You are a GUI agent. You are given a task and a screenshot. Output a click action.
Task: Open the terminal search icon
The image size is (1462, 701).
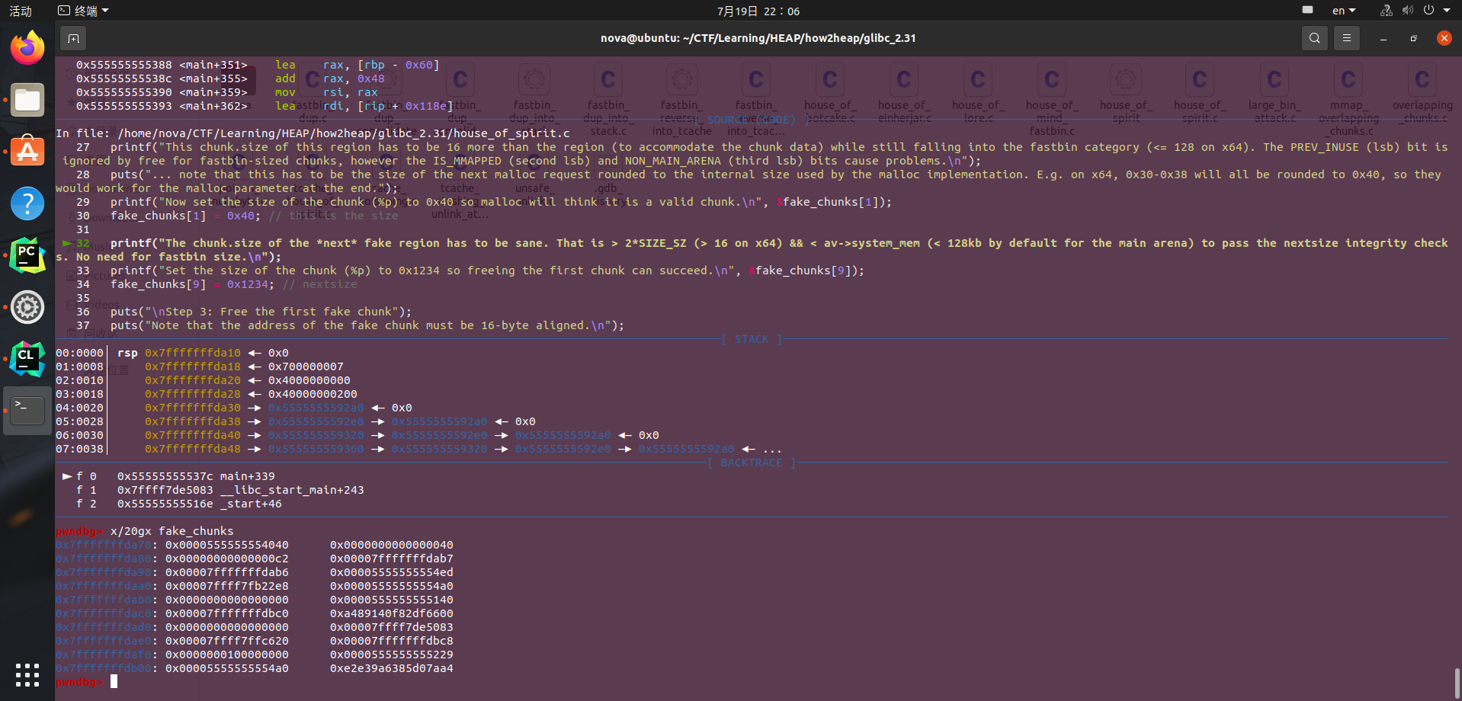coord(1314,38)
